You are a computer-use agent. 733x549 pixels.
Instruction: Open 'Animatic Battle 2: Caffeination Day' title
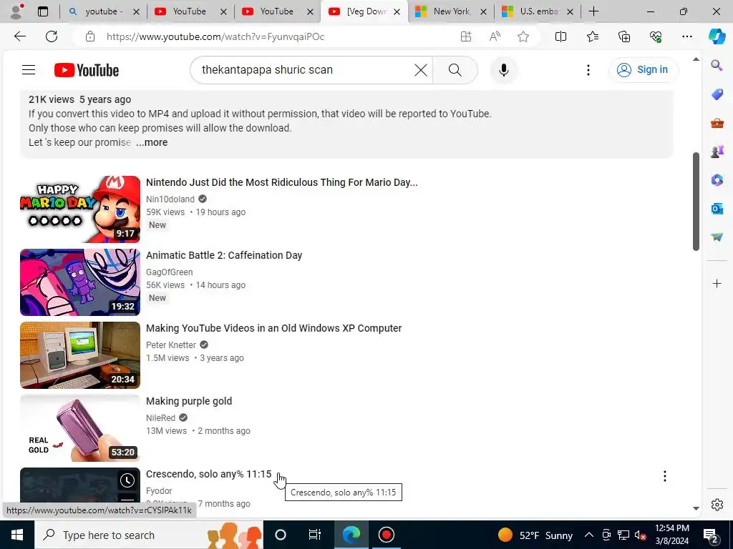click(x=224, y=255)
